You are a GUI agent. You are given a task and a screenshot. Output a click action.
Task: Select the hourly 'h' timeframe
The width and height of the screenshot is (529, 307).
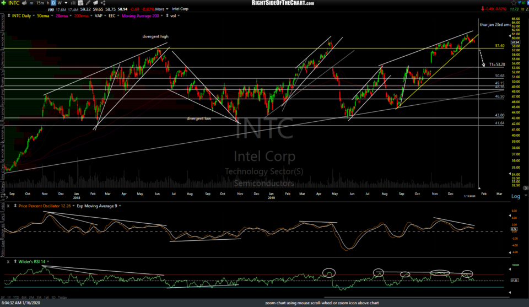(x=47, y=3)
